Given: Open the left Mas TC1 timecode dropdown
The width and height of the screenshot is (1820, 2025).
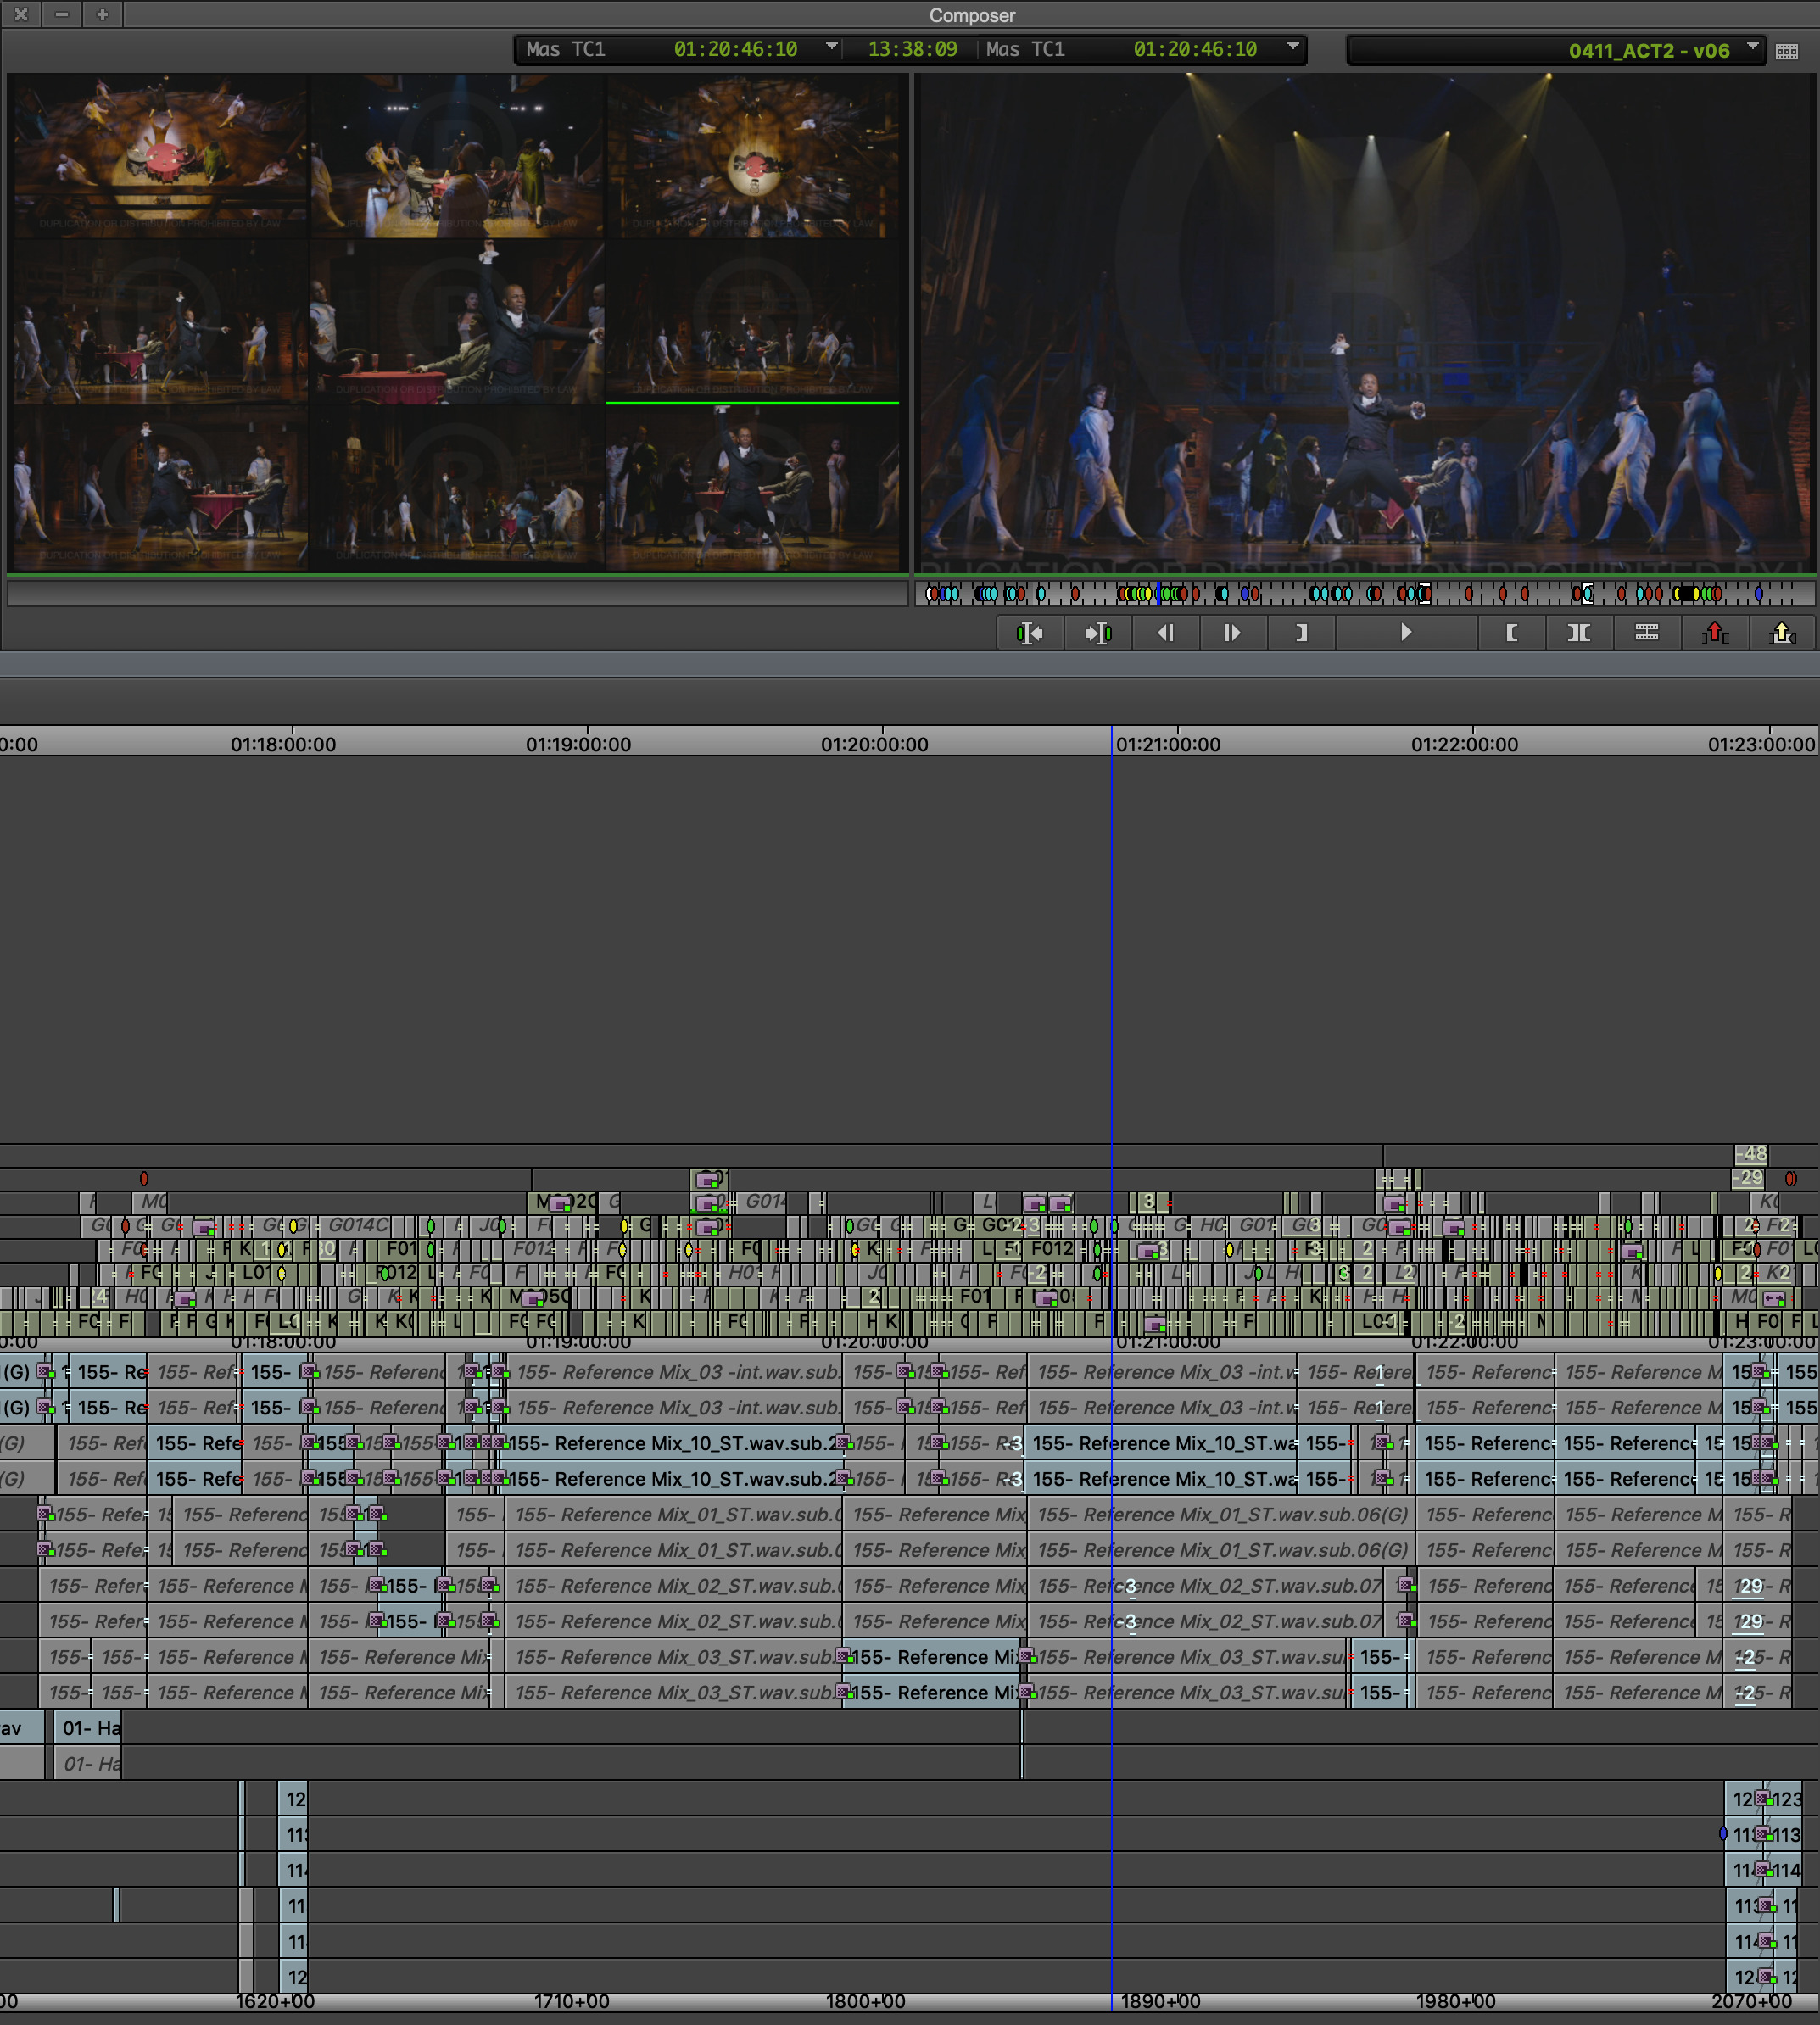Looking at the screenshot, I should (x=832, y=47).
